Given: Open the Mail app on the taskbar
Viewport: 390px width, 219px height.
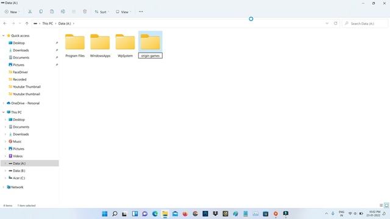Looking at the screenshot, I should pyautogui.click(x=175, y=214).
